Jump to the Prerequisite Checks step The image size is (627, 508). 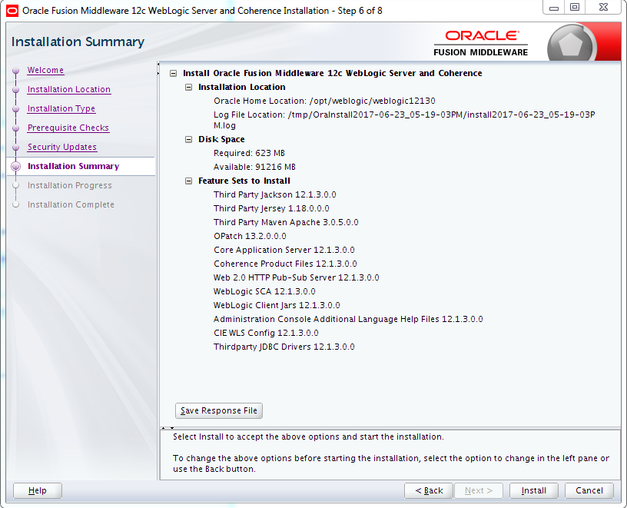68,128
